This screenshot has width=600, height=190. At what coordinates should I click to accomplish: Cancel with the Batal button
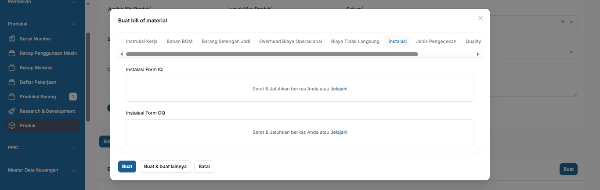pos(204,167)
